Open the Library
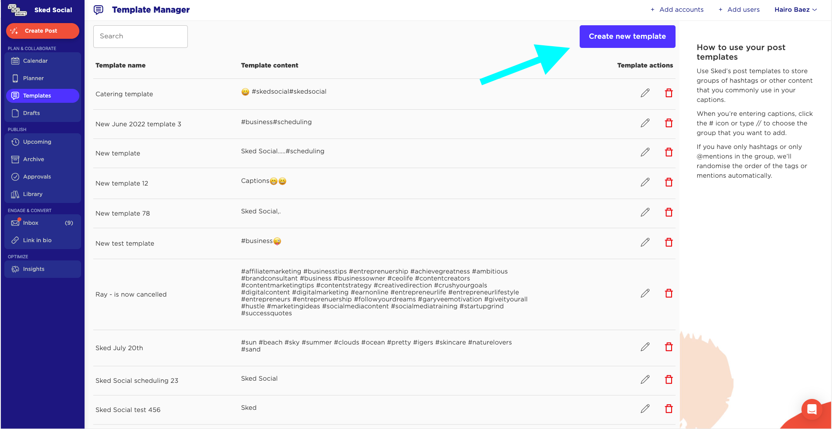832x429 pixels. coord(43,194)
